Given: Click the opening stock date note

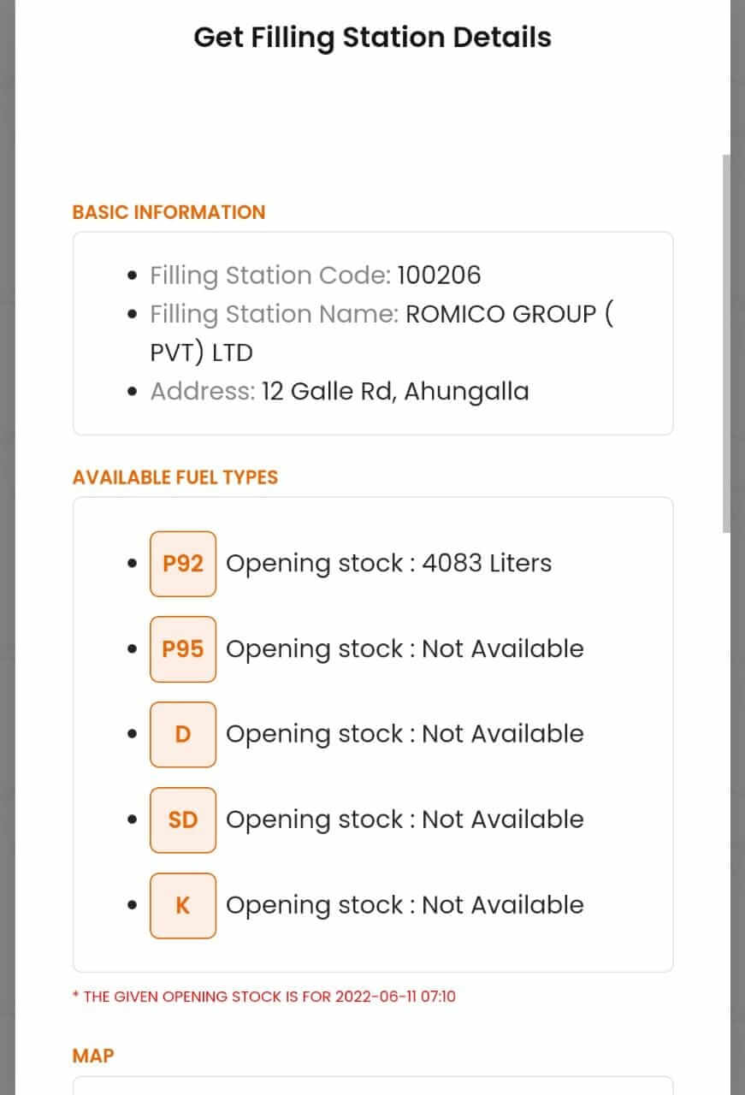Looking at the screenshot, I should [264, 997].
